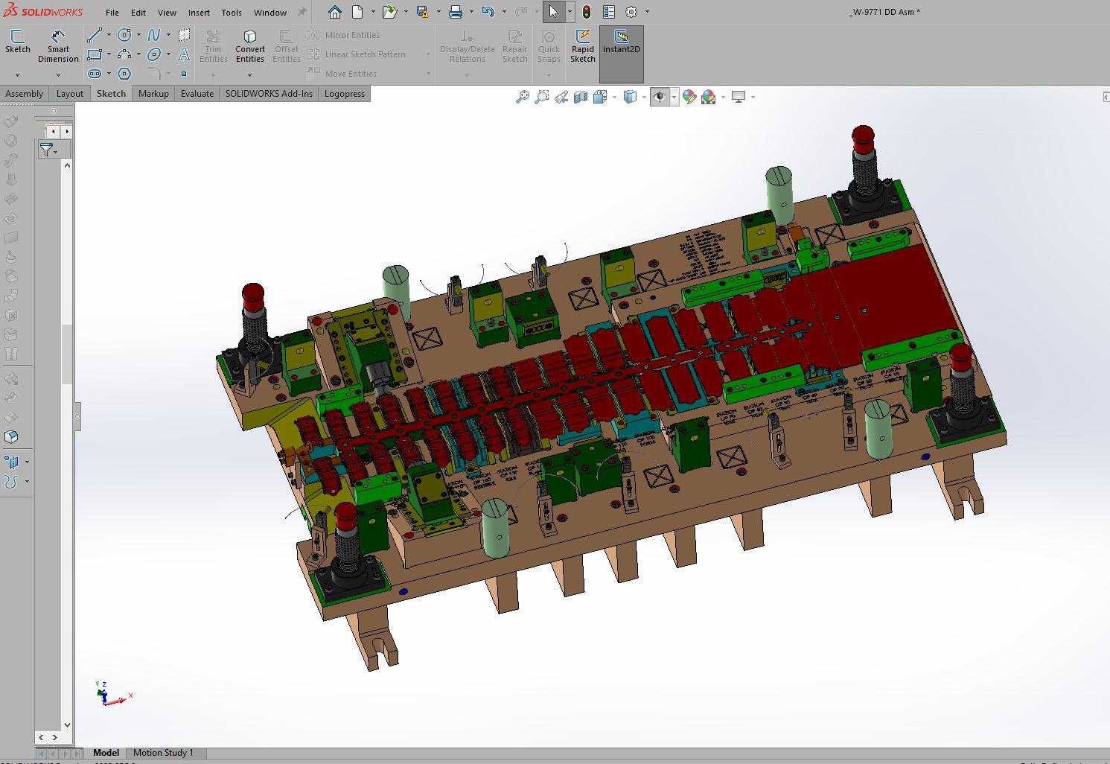Click the Display Style cube icon
This screenshot has width=1110, height=764.
(x=630, y=97)
